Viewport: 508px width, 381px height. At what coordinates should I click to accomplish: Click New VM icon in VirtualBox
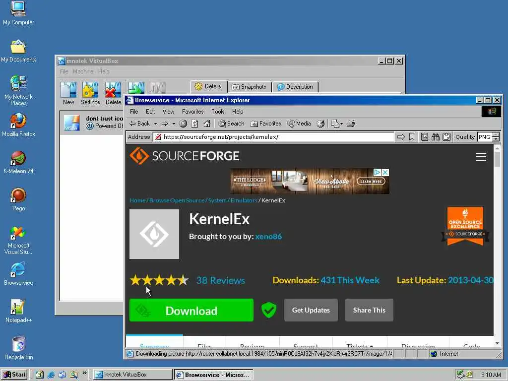[68, 93]
